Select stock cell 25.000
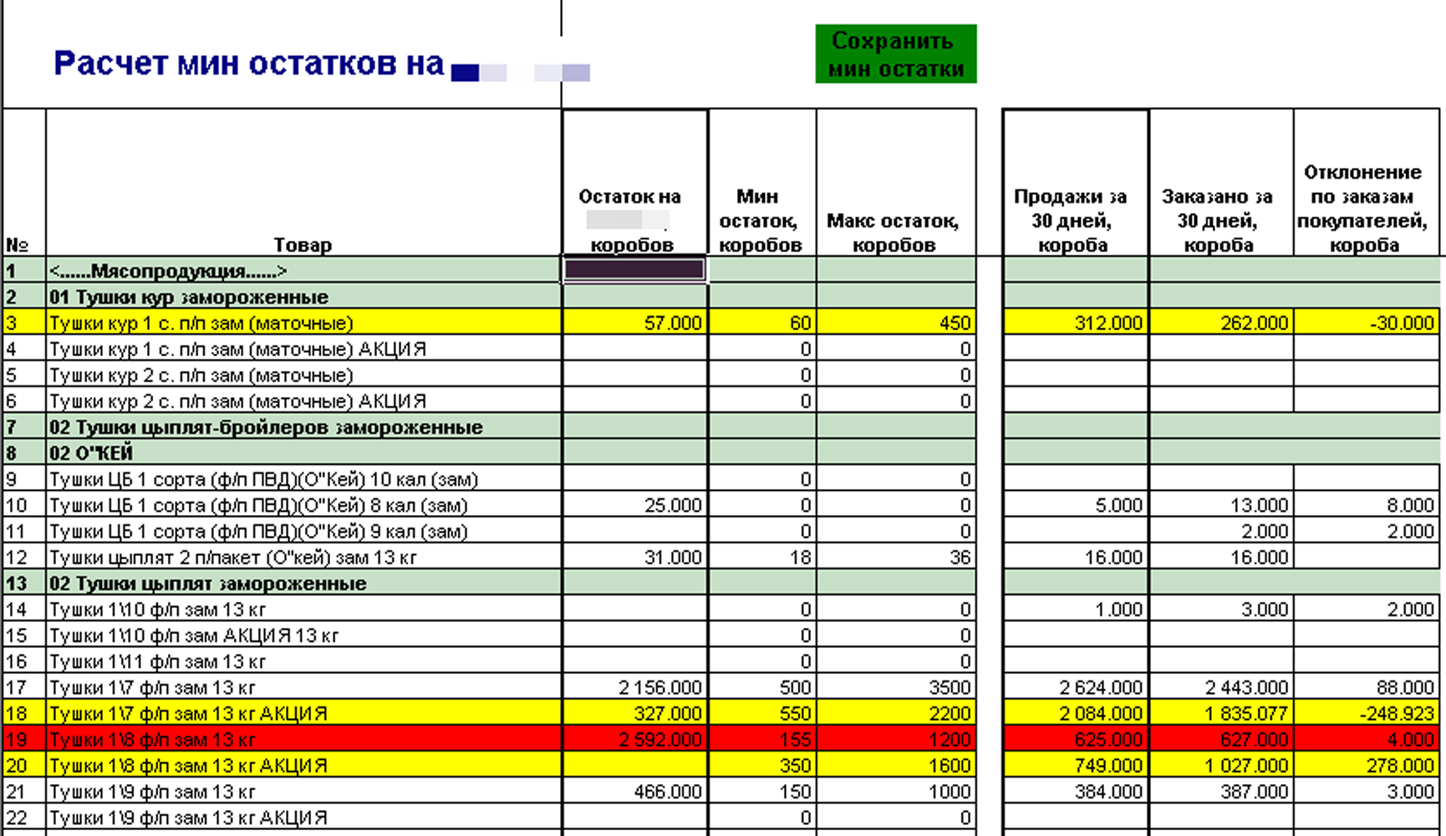 (635, 505)
